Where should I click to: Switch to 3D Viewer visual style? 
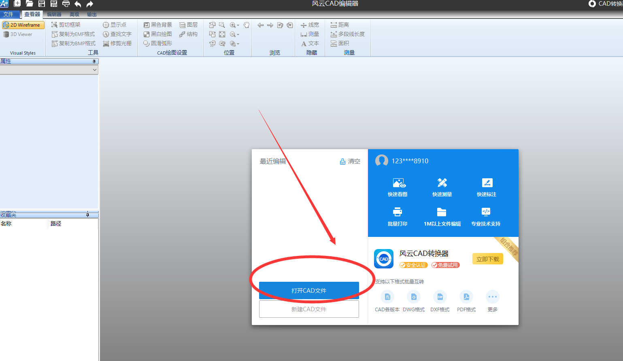[x=18, y=34]
